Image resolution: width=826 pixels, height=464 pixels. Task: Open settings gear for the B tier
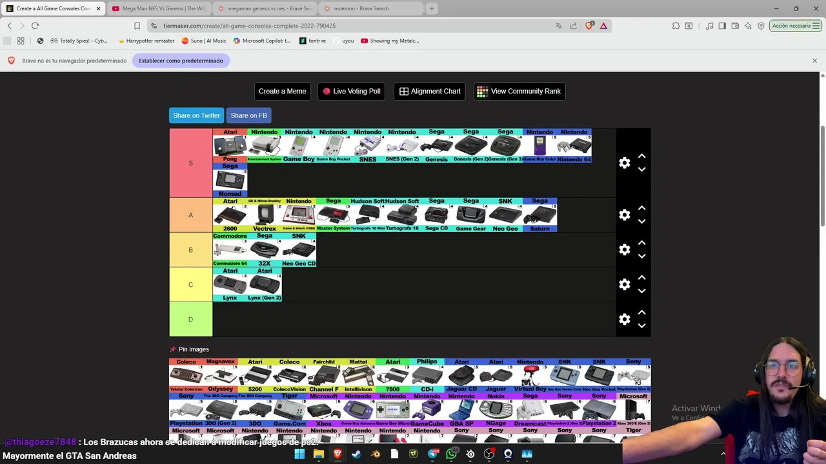[x=624, y=250]
